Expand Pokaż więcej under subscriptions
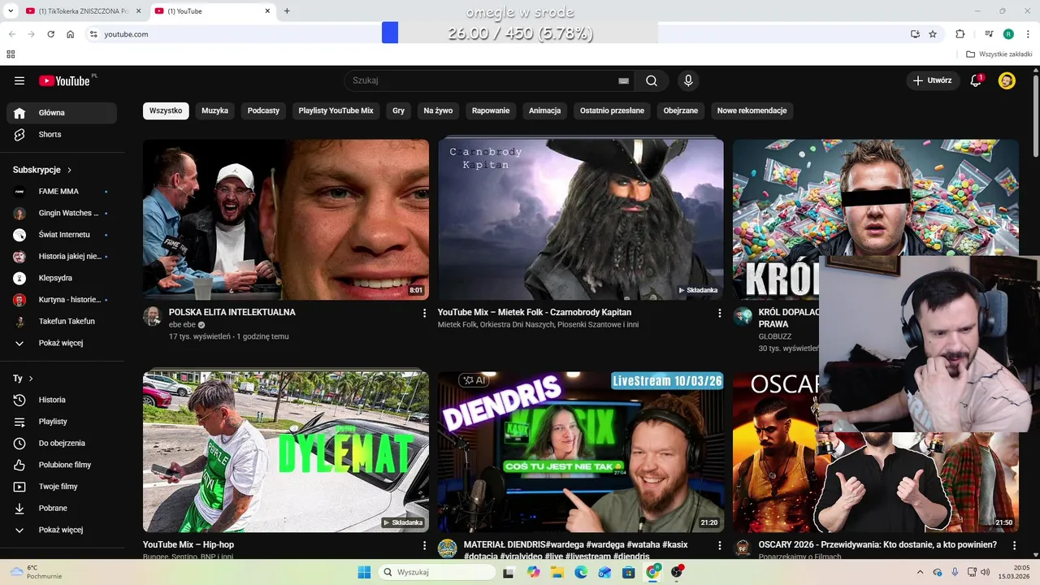Image resolution: width=1040 pixels, height=585 pixels. click(62, 343)
